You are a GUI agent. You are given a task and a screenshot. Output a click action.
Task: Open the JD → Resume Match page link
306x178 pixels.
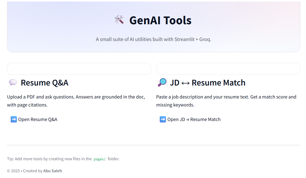click(194, 119)
